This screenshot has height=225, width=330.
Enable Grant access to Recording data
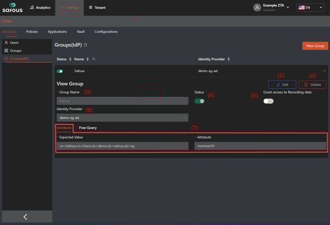coord(268,101)
